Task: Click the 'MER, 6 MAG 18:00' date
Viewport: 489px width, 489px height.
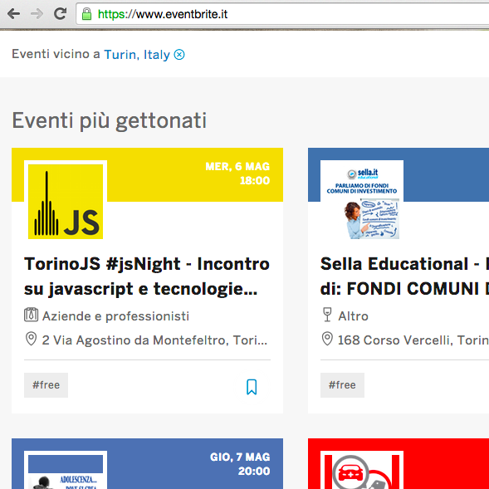Action: [x=237, y=174]
